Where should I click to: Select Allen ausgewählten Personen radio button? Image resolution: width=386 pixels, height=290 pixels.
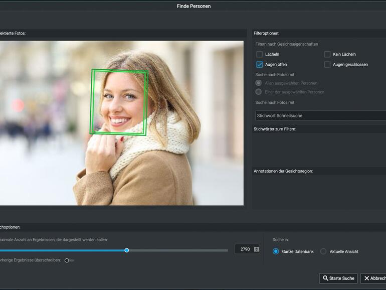[x=259, y=83]
